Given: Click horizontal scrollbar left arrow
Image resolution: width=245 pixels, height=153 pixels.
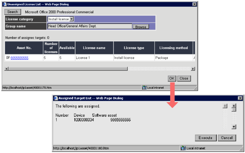Looking at the screenshot, I should pos(6,69).
